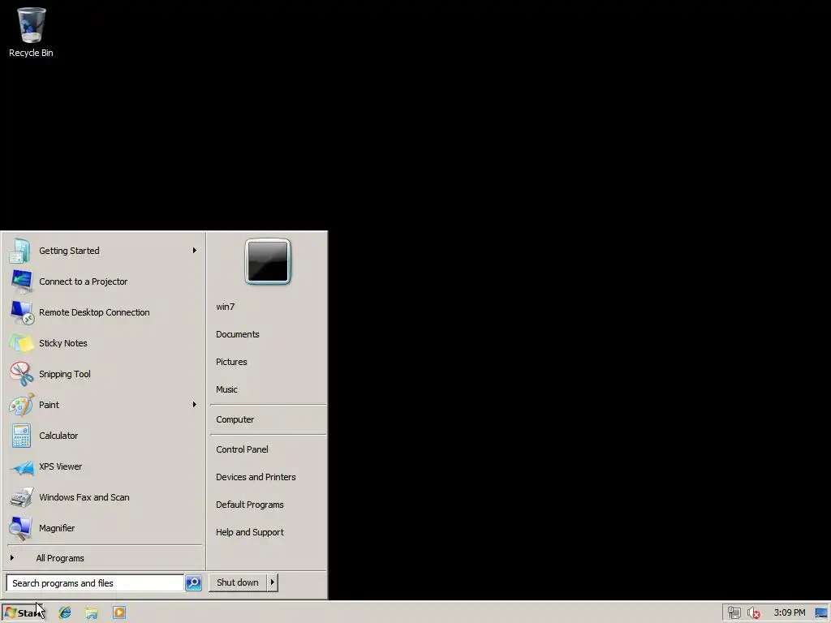831x623 pixels.
Task: Launch Windows Media Player from taskbar
Action: click(x=119, y=613)
